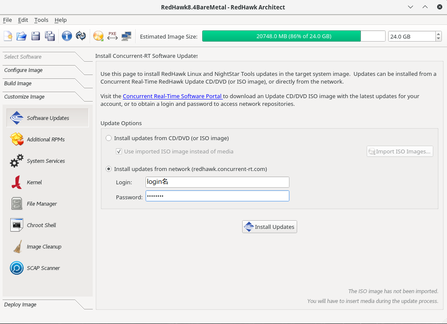Screen dimensions: 447x324
Task: Click the CD/DVD disc toolbar icon
Action: (x=98, y=36)
